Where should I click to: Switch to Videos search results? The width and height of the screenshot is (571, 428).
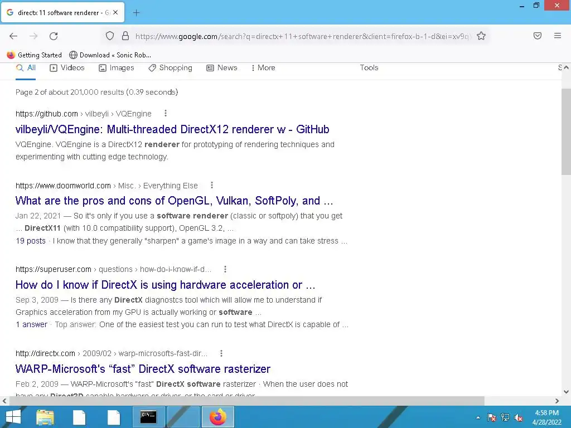67,67
